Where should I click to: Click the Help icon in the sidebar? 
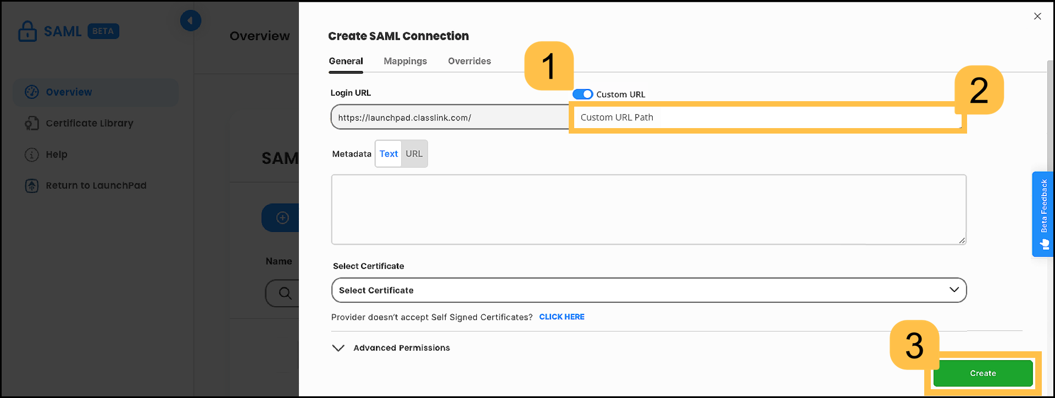pos(31,154)
